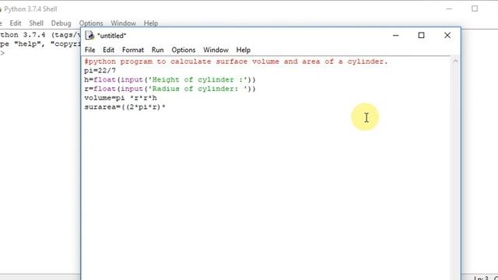Image resolution: width=498 pixels, height=280 pixels.
Task: Open Window menu in Python Shell window
Action: [123, 23]
